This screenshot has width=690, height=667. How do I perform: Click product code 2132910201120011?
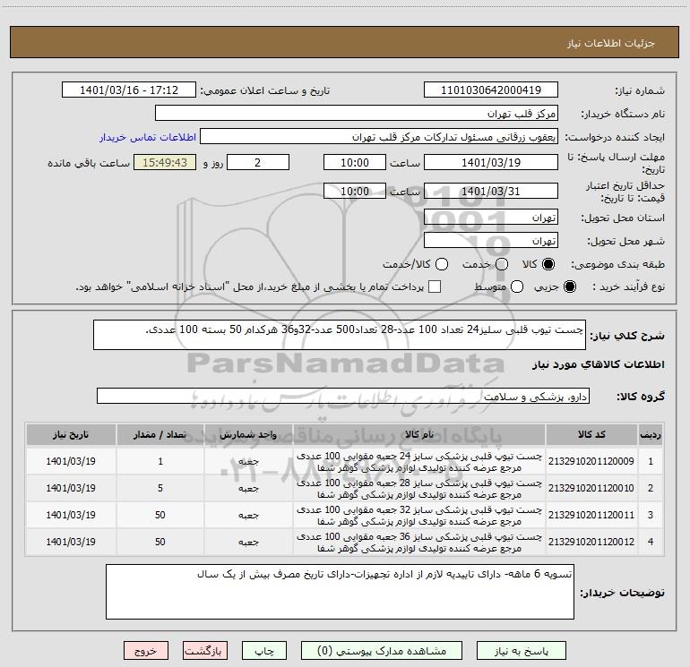(x=591, y=515)
